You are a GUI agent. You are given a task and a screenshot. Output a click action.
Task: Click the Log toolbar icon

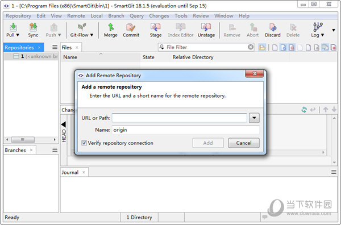(x=318, y=27)
